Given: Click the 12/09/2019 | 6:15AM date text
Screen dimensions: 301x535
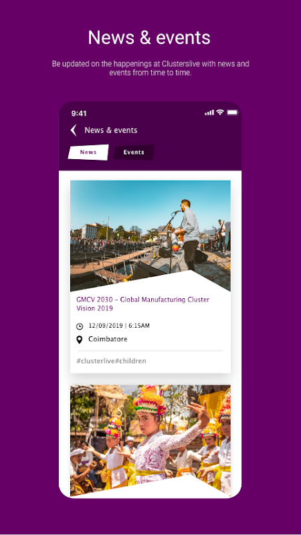Looking at the screenshot, I should tap(119, 326).
